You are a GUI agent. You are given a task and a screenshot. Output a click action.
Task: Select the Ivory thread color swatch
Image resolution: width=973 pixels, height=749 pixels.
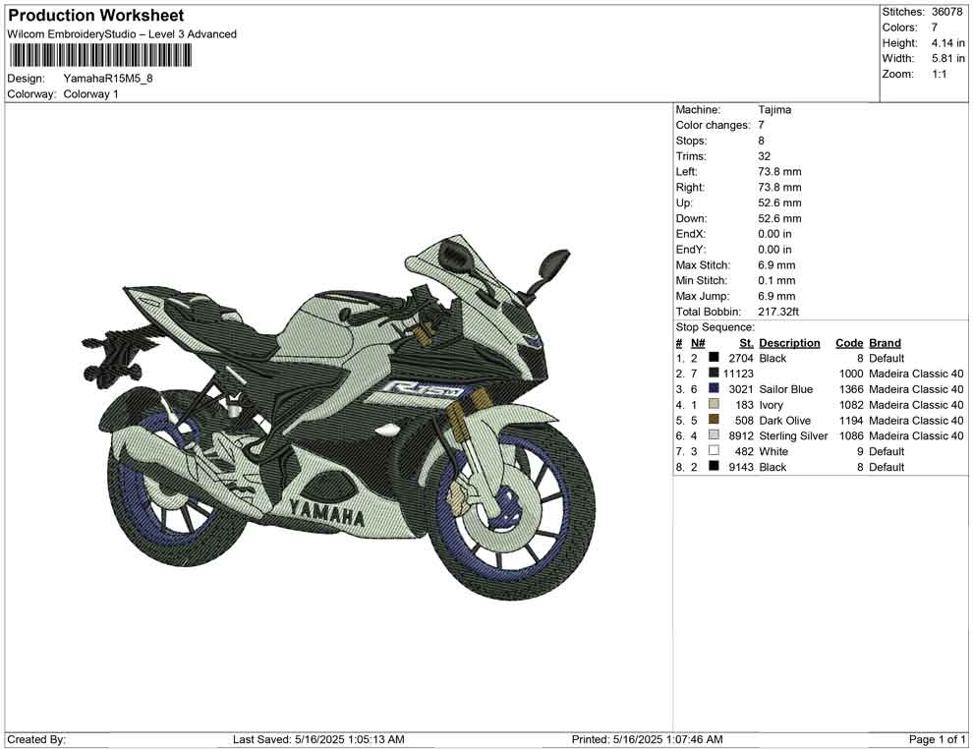coord(715,405)
